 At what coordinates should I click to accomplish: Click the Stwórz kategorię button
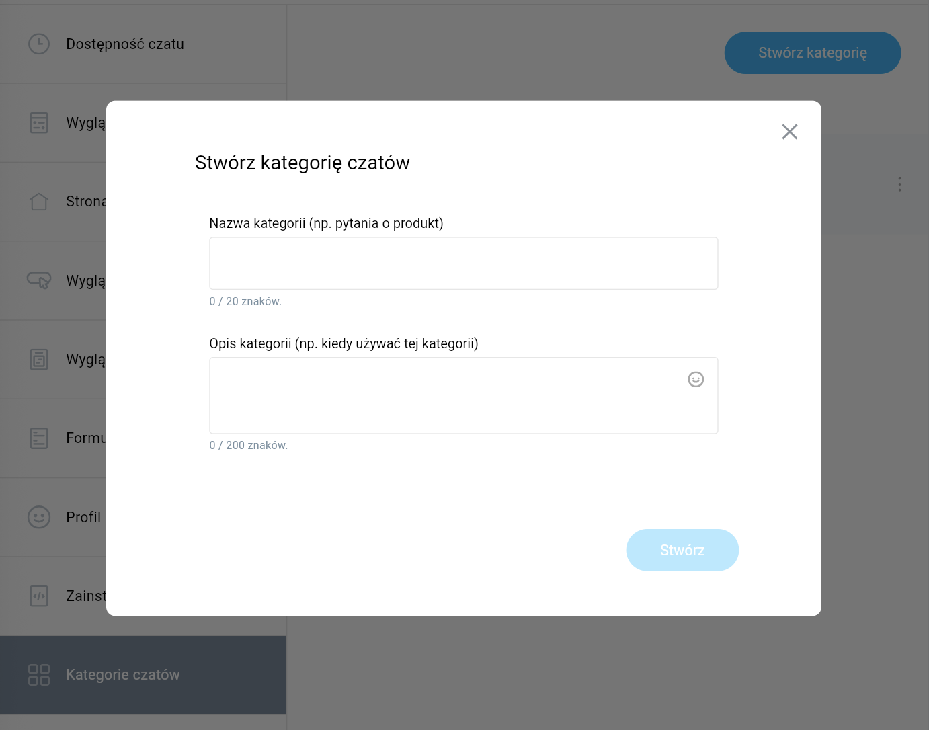point(812,53)
